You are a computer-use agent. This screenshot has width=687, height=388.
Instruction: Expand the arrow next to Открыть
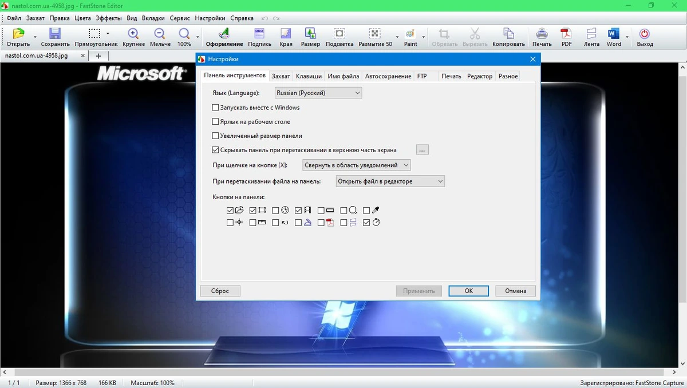(35, 37)
